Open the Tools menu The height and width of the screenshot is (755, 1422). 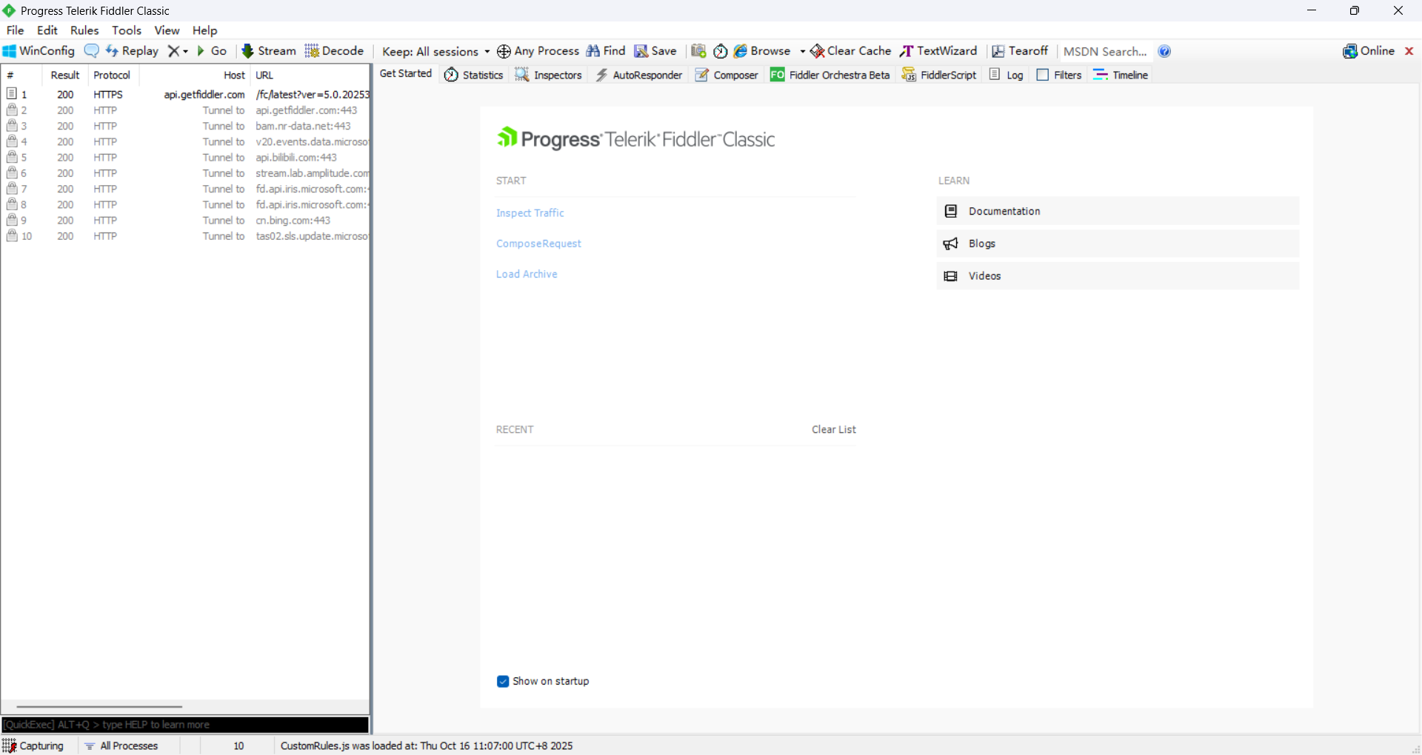click(127, 30)
